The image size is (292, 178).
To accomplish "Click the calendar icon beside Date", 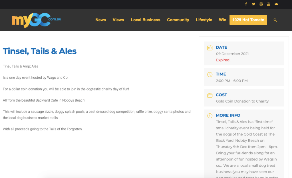I will pyautogui.click(x=210, y=48).
